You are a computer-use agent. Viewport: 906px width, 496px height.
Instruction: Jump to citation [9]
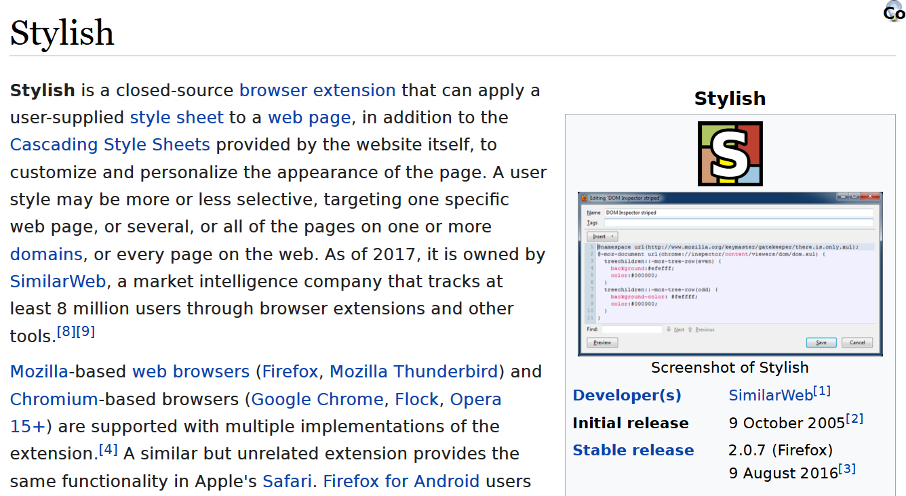(85, 332)
